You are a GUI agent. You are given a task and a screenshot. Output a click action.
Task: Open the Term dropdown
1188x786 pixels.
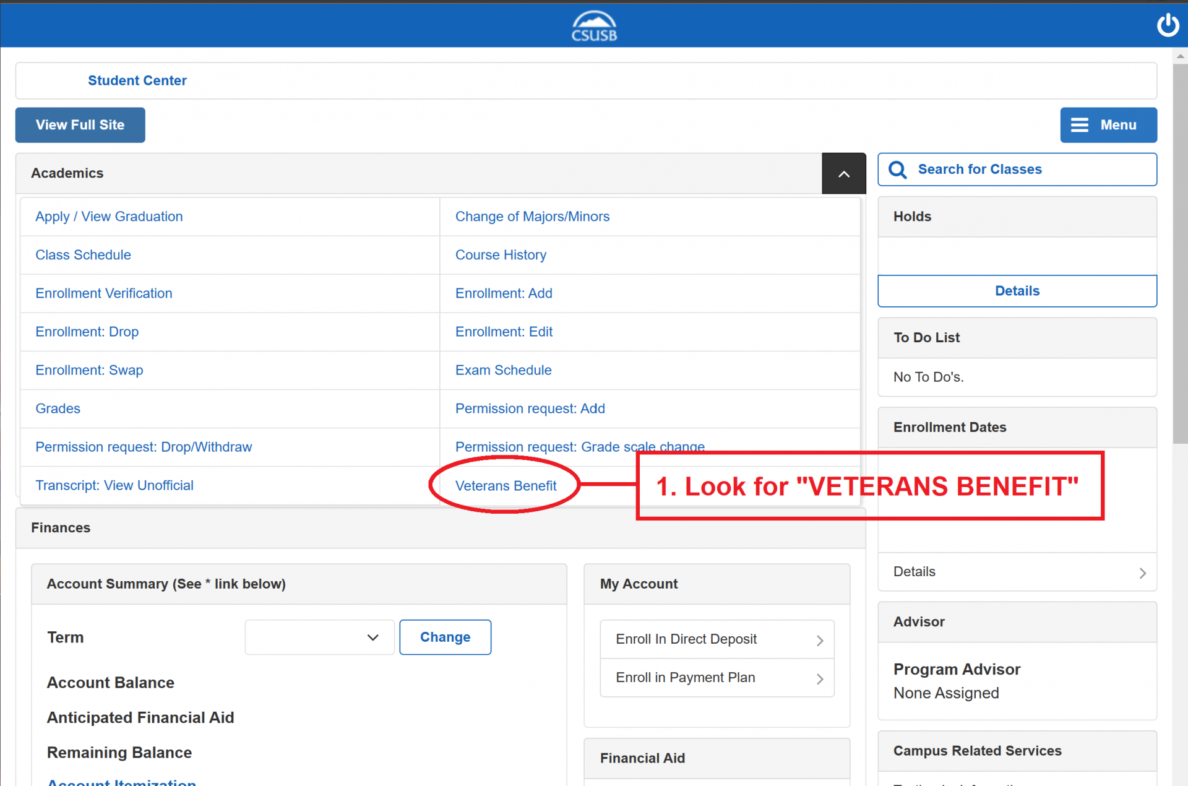click(319, 637)
